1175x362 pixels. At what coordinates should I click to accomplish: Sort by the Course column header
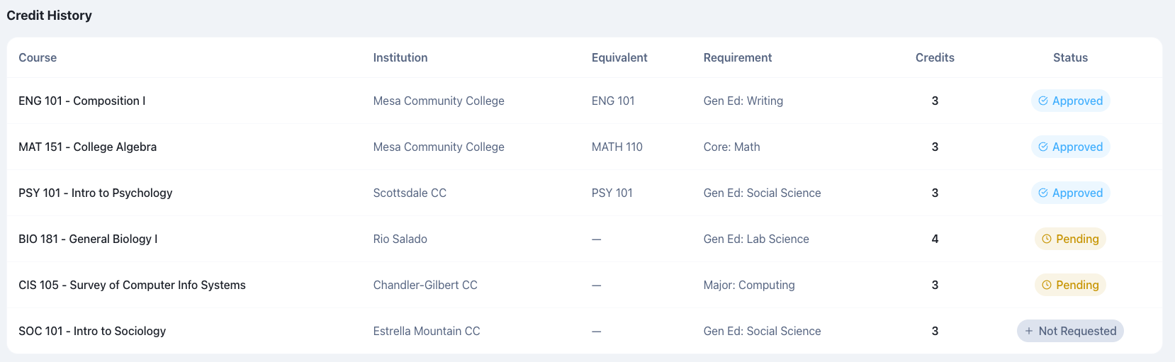pos(38,57)
